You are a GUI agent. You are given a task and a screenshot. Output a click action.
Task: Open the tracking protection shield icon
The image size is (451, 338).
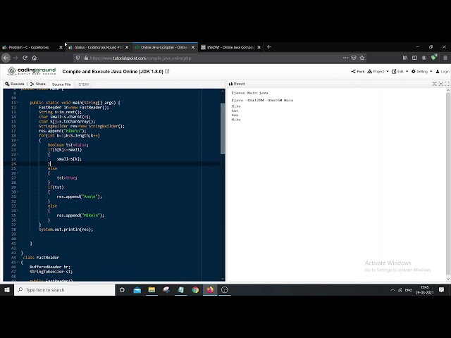click(78, 58)
